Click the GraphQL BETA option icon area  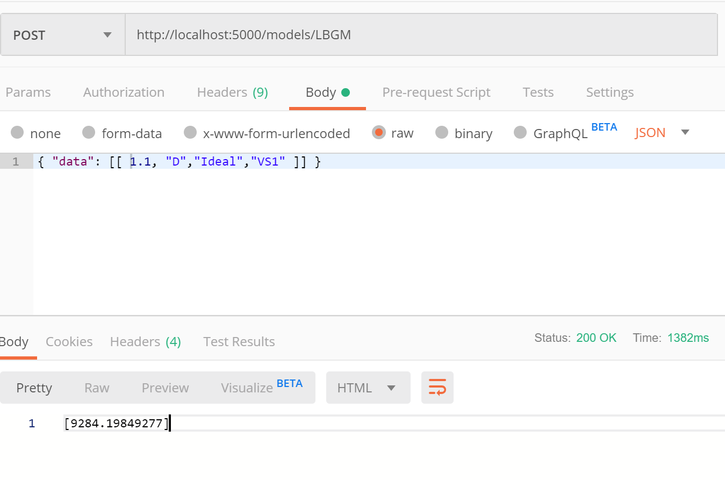click(520, 132)
